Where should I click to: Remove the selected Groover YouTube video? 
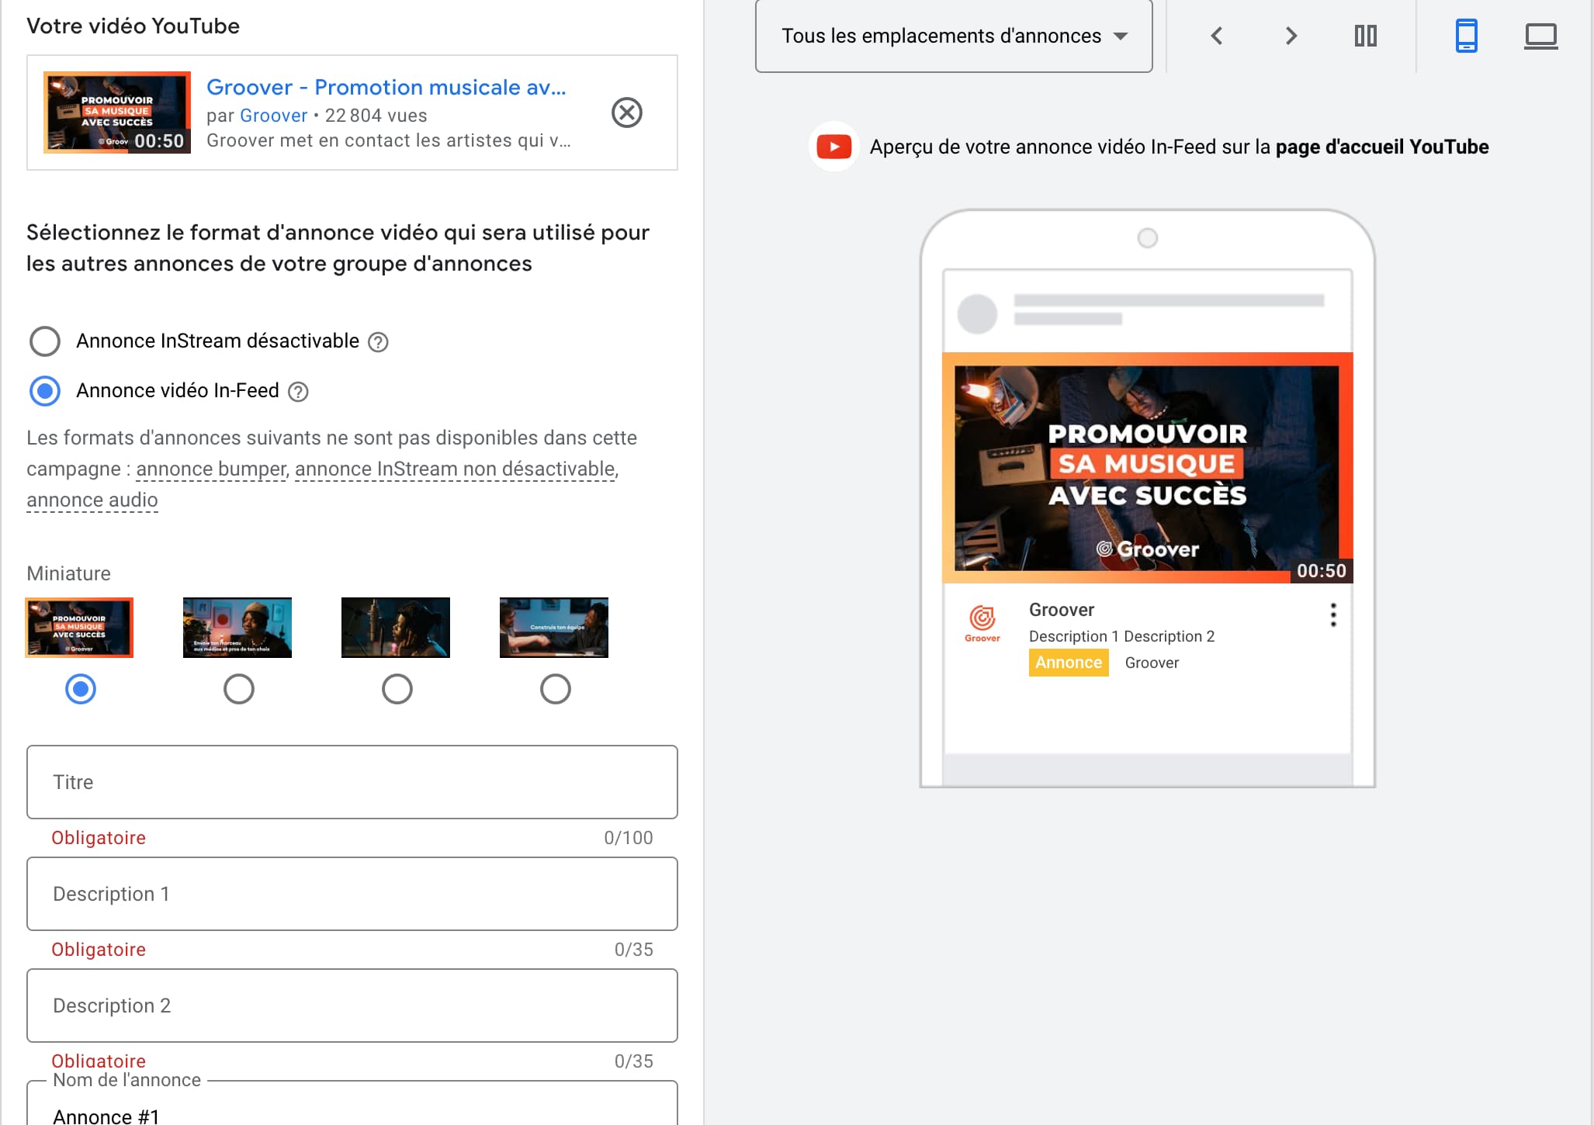coord(626,113)
